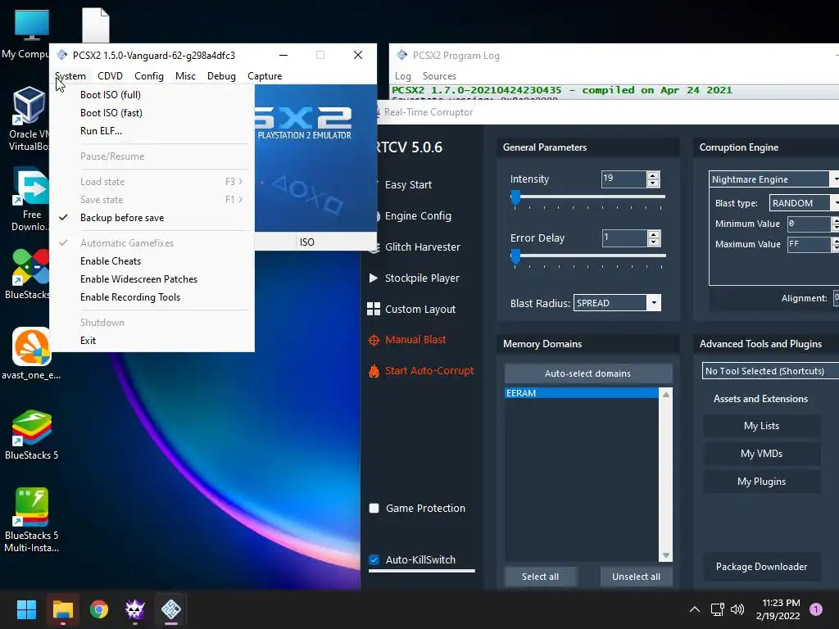
Task: Click the Stockpile Player play icon
Action: [374, 278]
